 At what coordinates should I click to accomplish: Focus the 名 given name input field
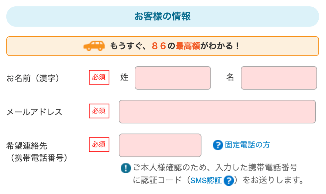(279, 78)
